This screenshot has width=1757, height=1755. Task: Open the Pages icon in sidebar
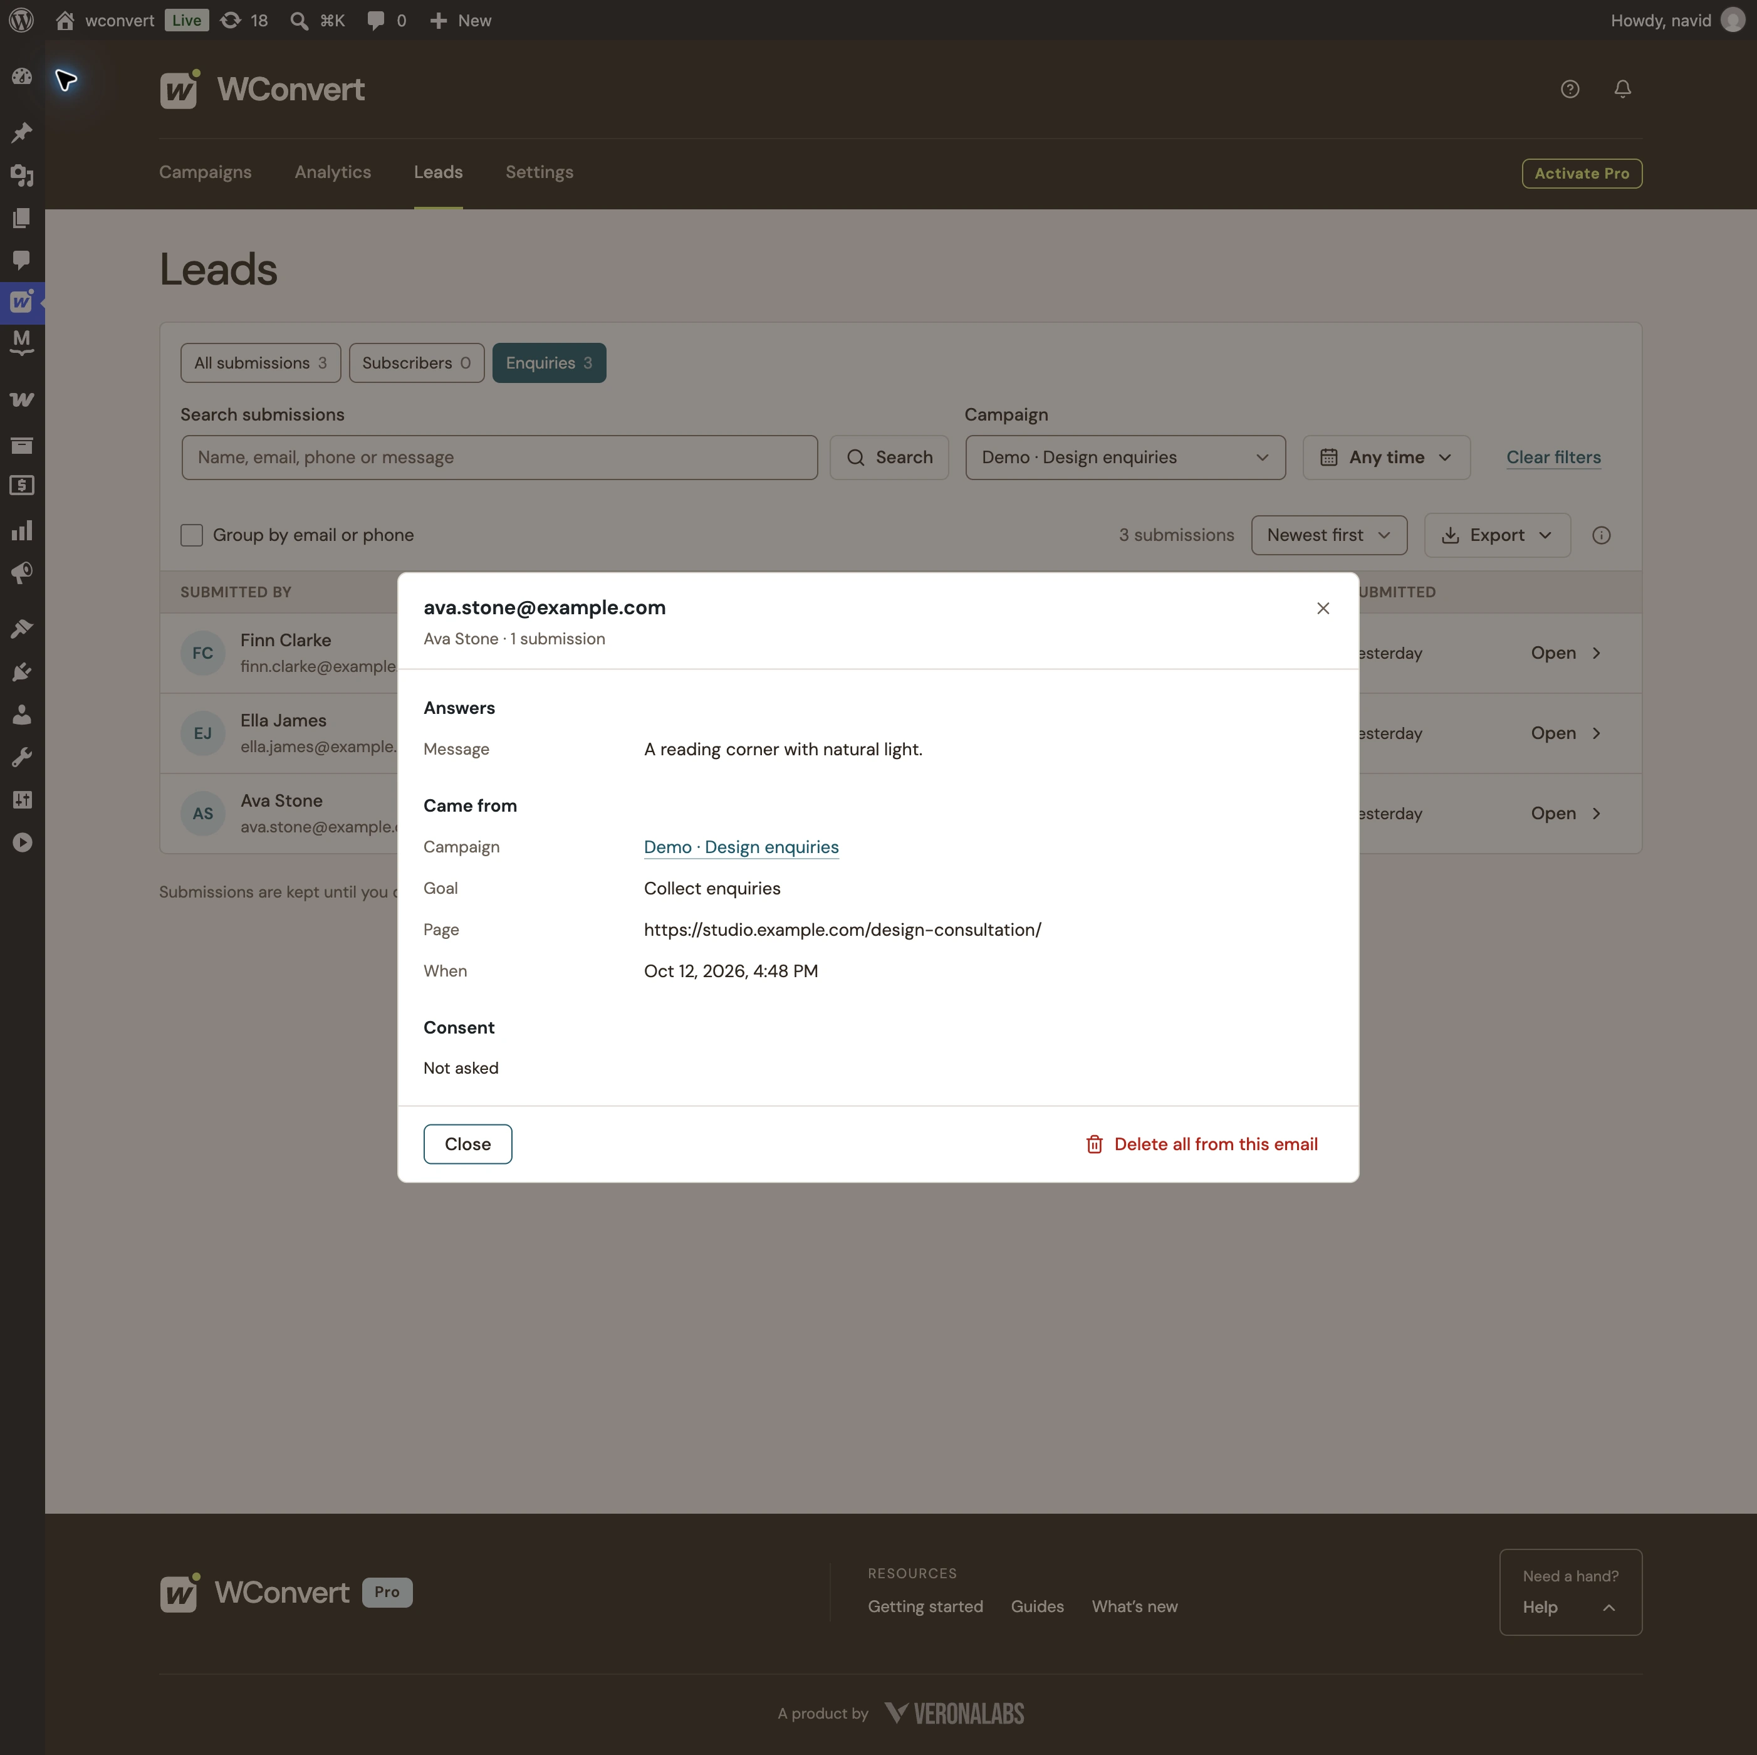click(x=22, y=217)
